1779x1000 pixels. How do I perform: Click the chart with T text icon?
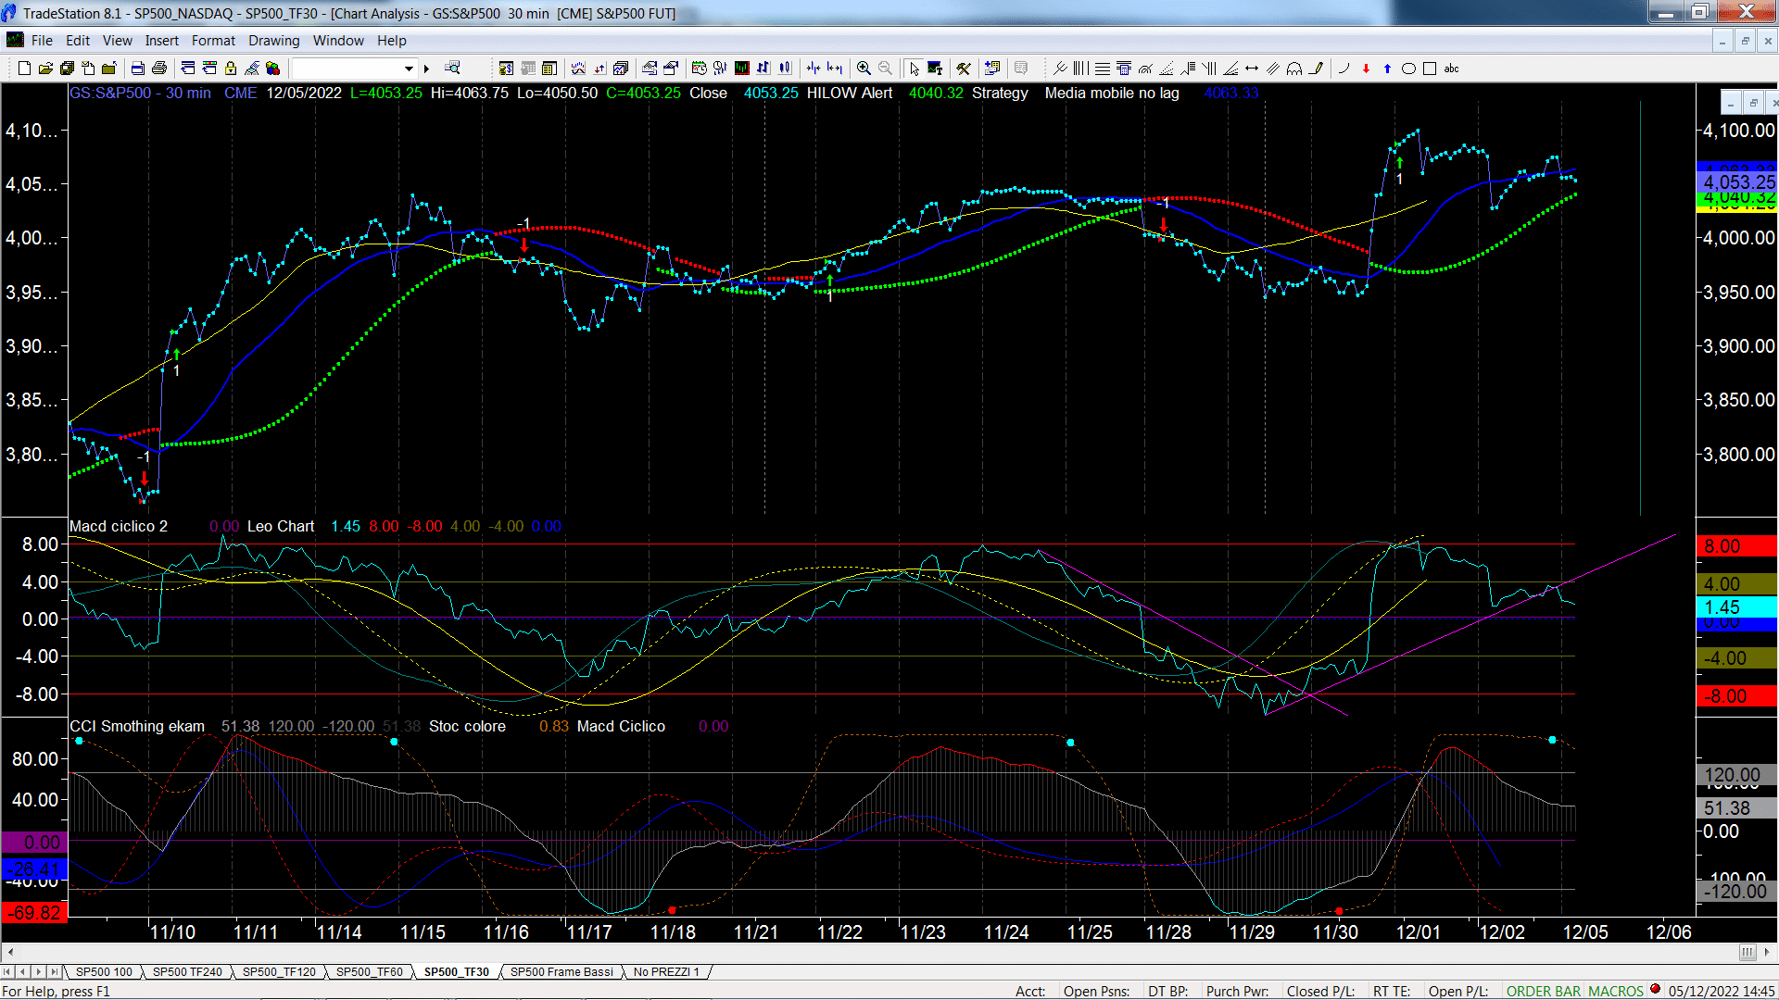click(x=935, y=69)
